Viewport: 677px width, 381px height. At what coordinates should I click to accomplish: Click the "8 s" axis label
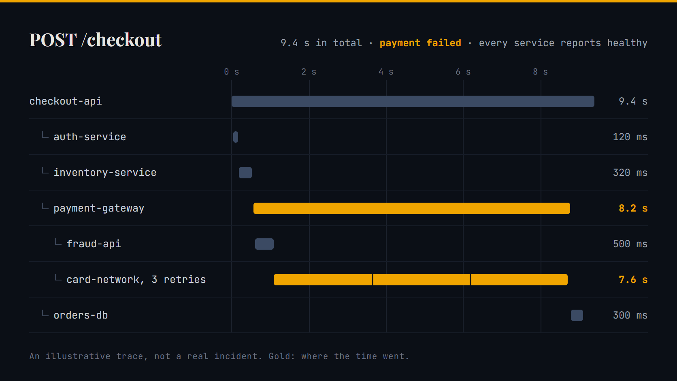(x=541, y=72)
